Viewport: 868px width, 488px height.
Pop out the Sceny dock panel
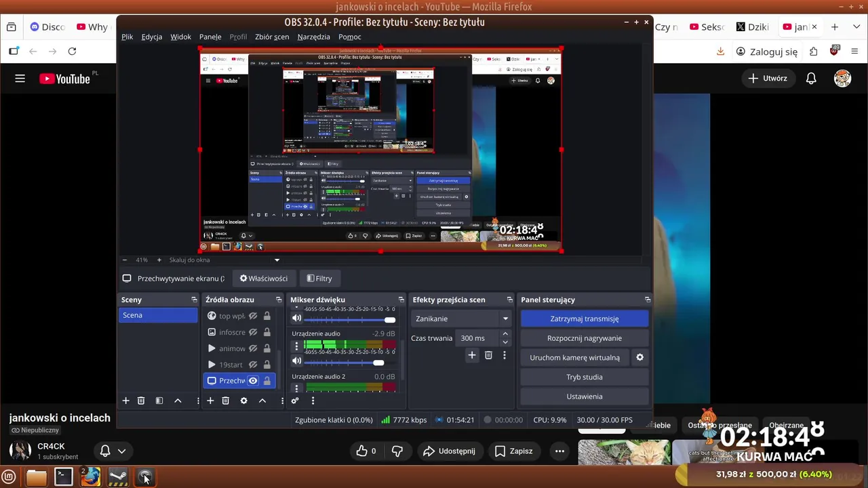[x=194, y=300]
